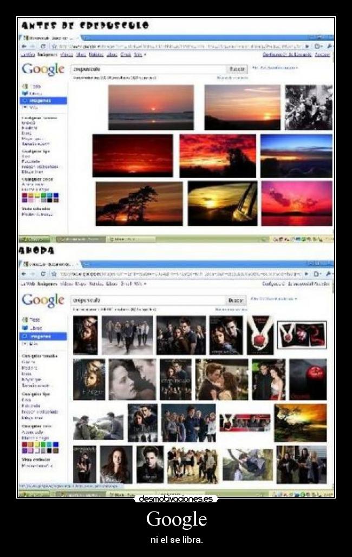Image resolution: width=352 pixels, height=557 pixels.
Task: Open the page menu icon in the upper browser
Action: pyautogui.click(x=317, y=46)
